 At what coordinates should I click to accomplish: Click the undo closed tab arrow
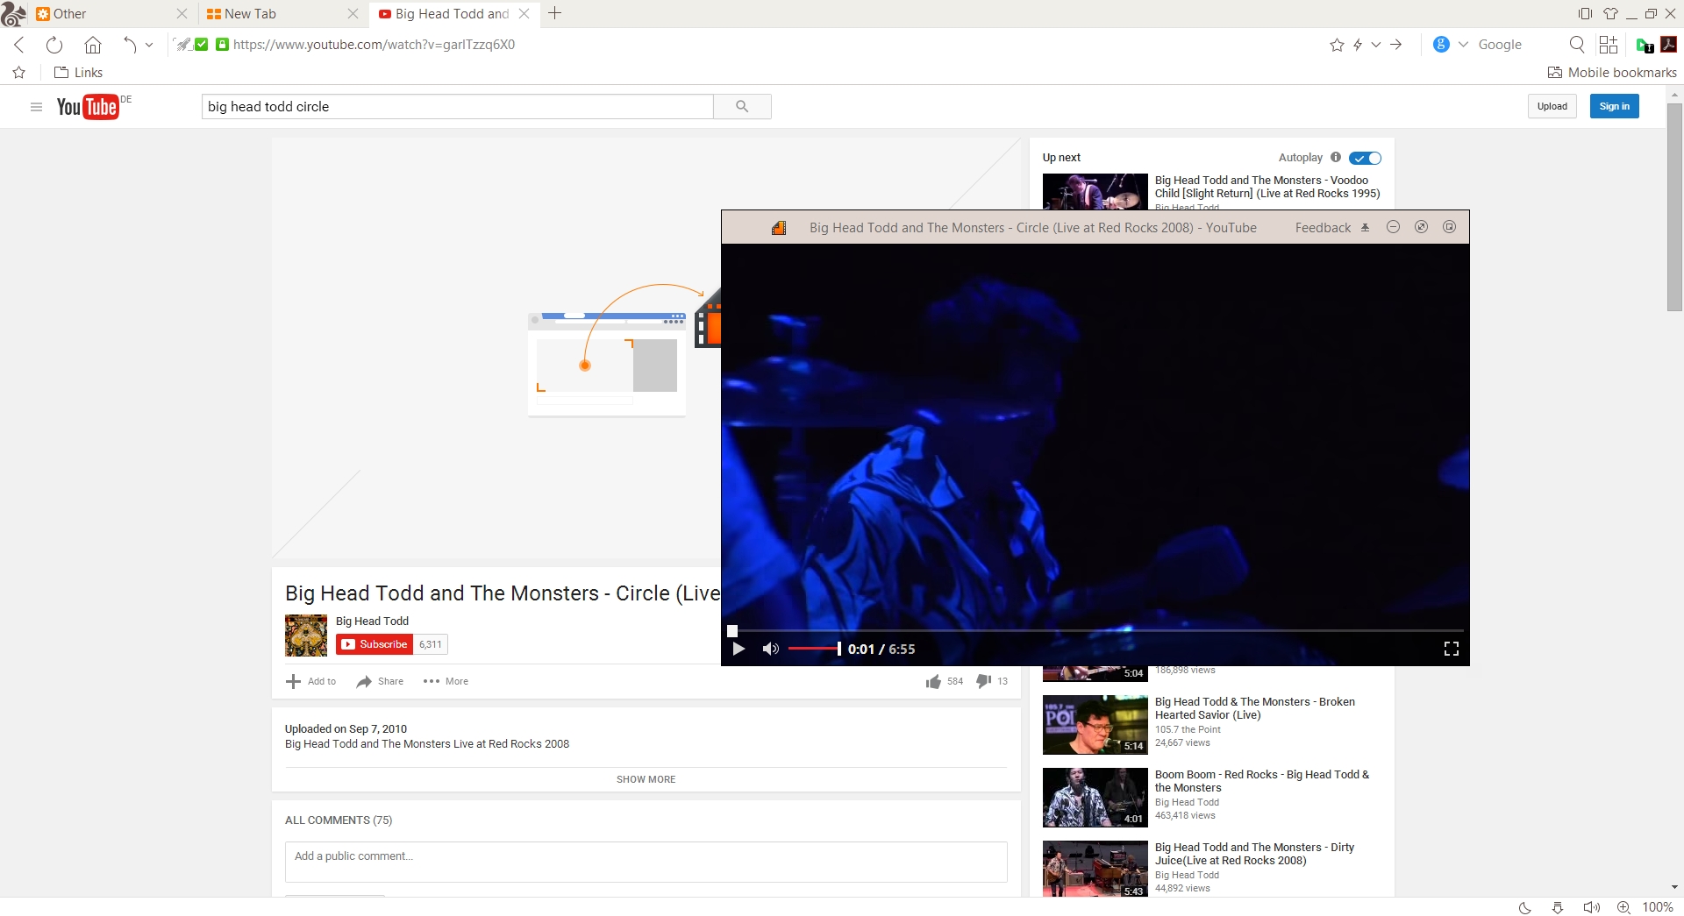click(130, 45)
